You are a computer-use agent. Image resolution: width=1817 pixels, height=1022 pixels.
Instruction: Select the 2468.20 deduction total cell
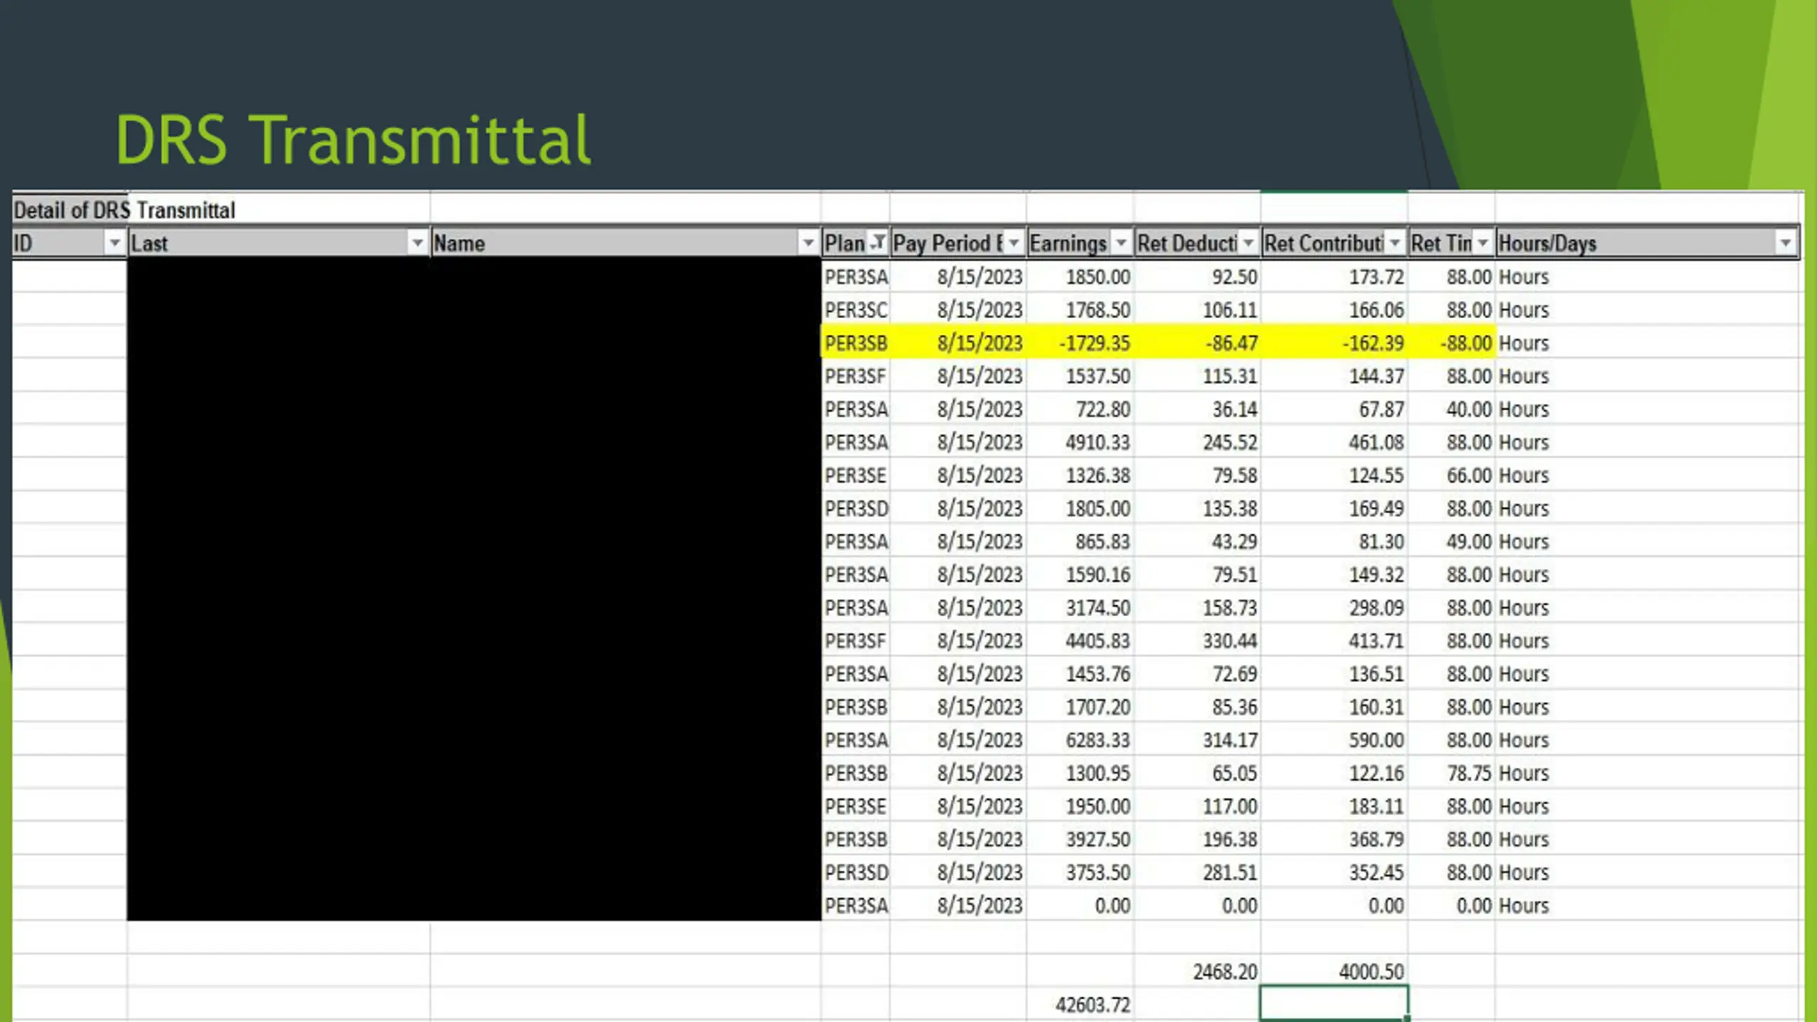1197,972
